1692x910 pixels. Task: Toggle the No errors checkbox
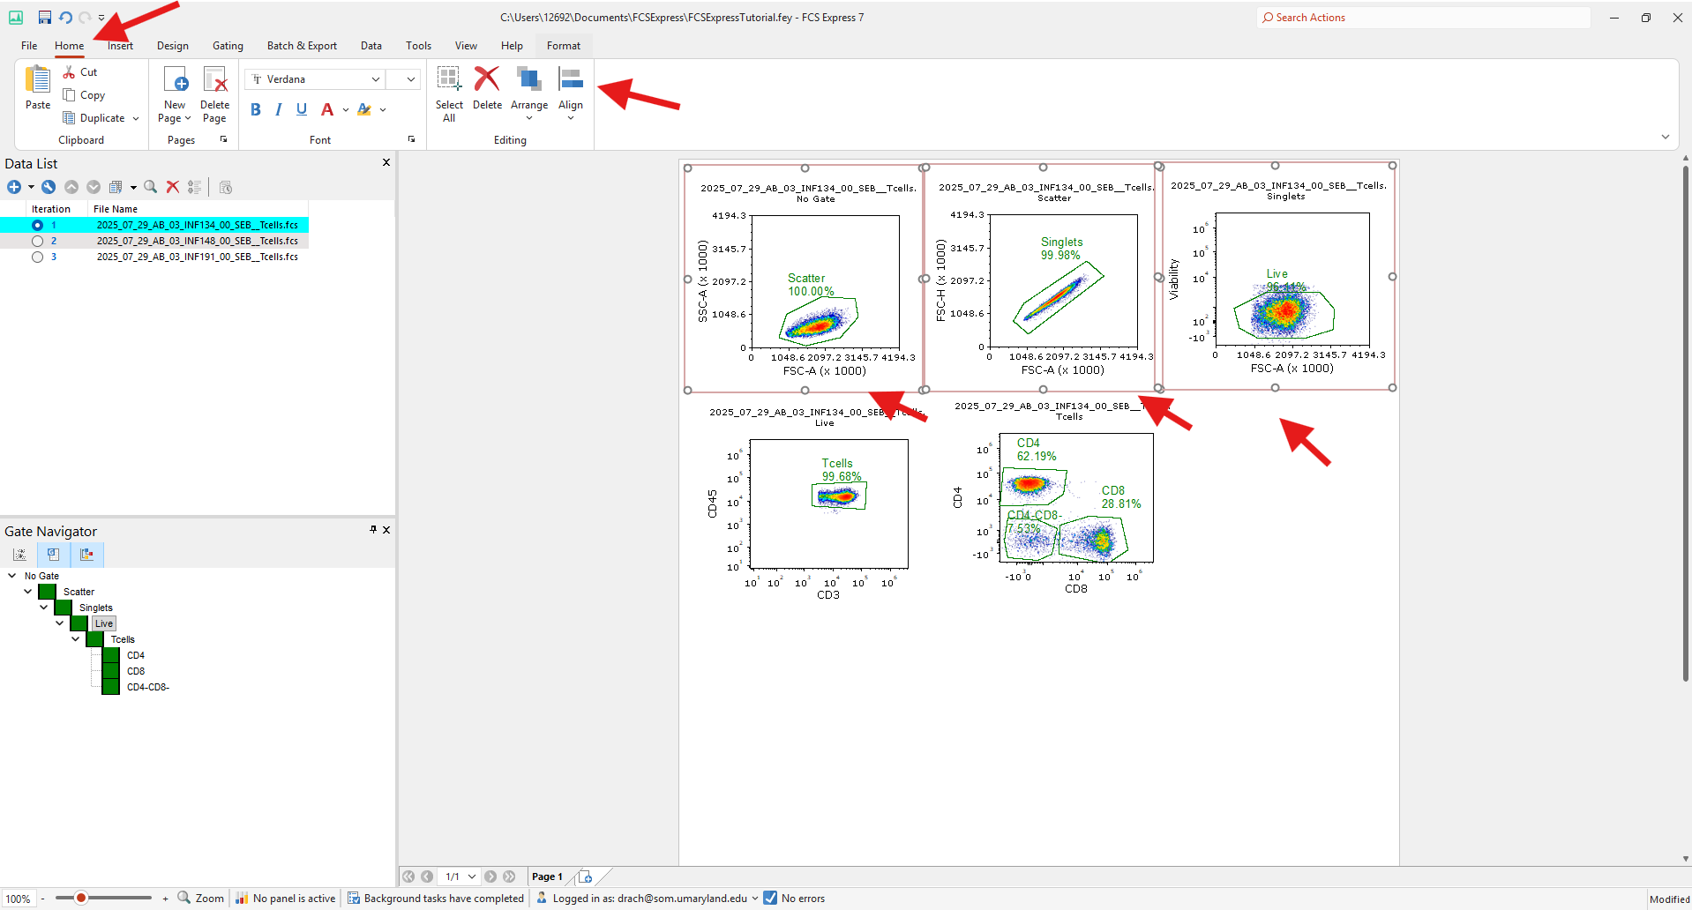pyautogui.click(x=770, y=898)
